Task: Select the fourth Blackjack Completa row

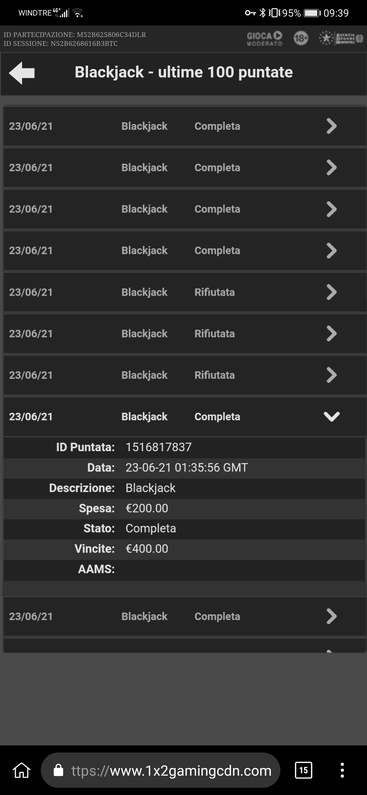Action: pos(185,250)
